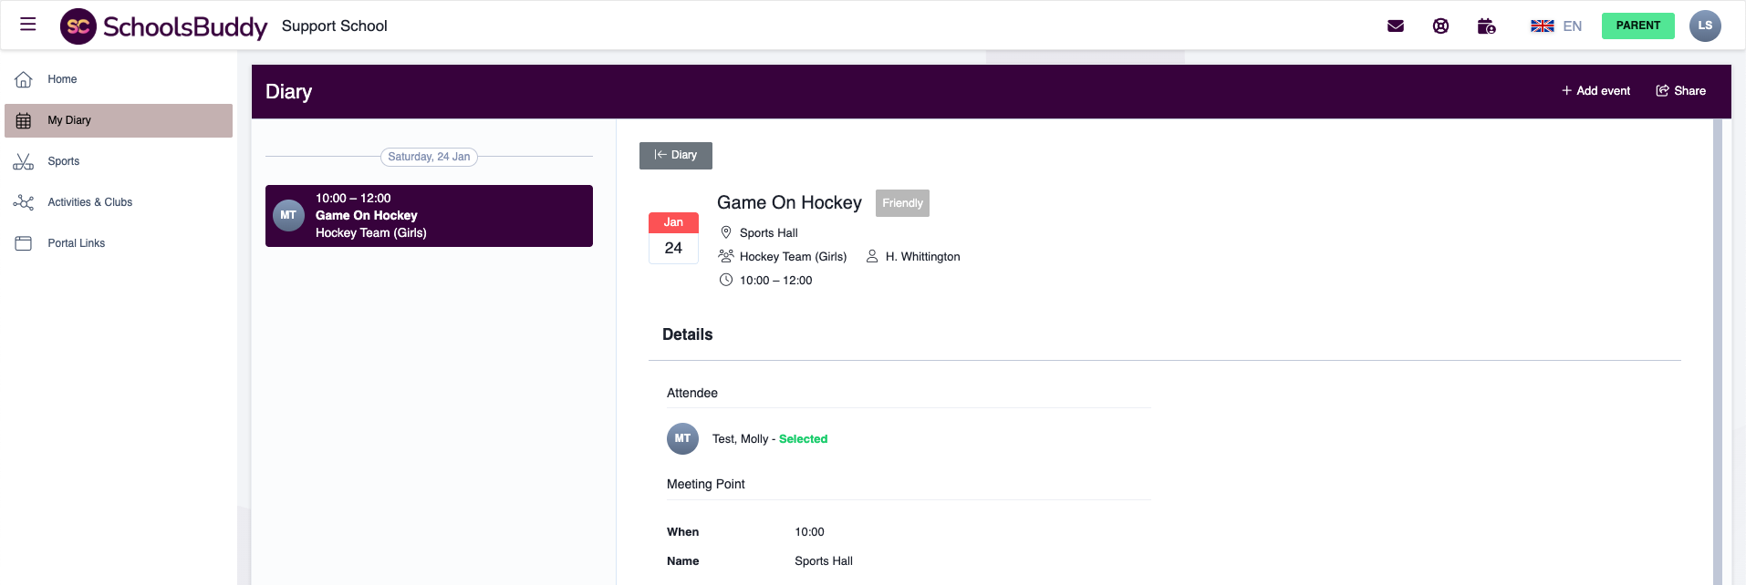This screenshot has width=1746, height=585.
Task: Open the help lifebuoy icon
Action: click(x=1440, y=26)
